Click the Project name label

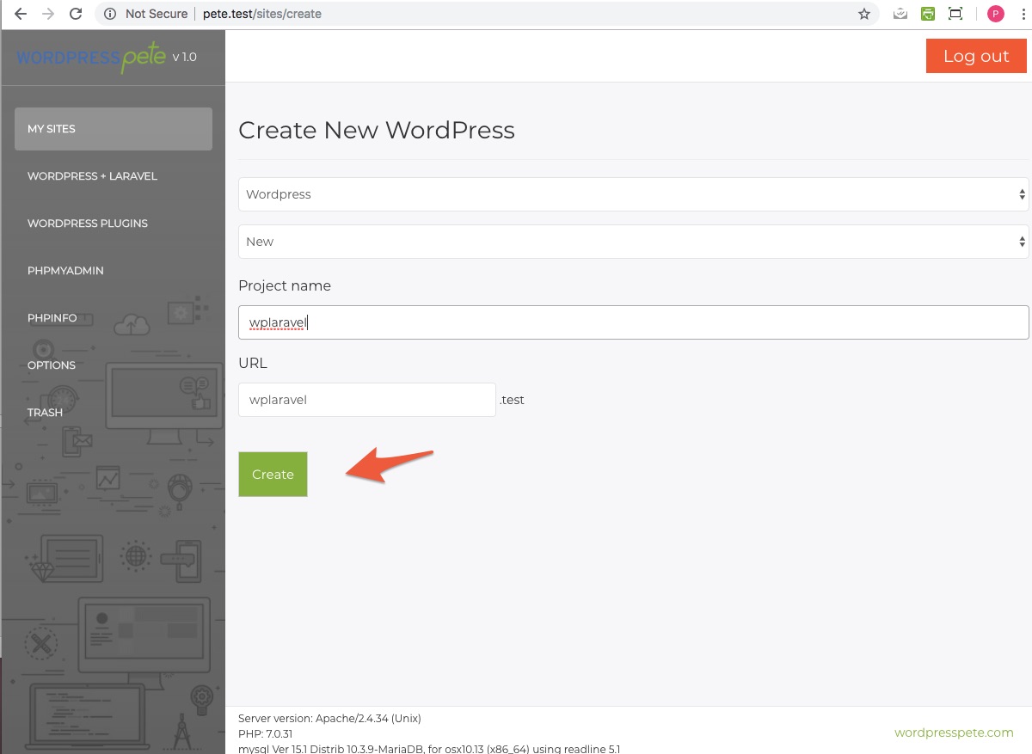pyautogui.click(x=285, y=285)
